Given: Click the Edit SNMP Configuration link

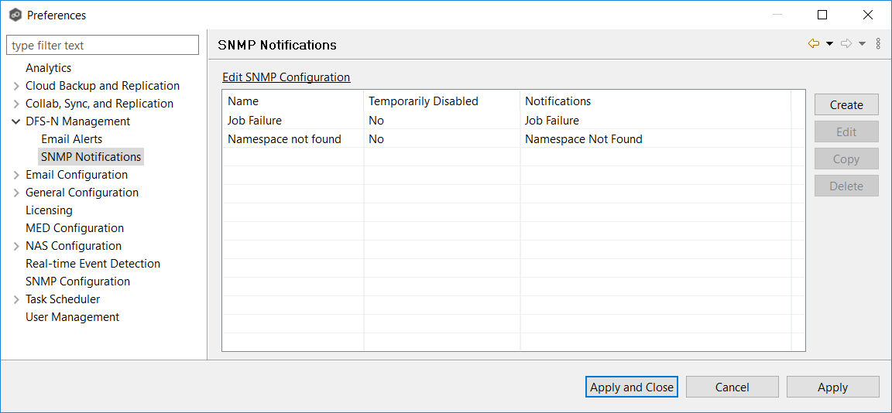Looking at the screenshot, I should [x=286, y=77].
